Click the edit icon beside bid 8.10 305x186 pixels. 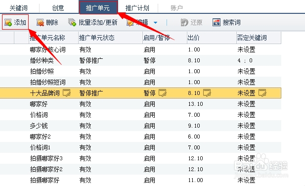click(207, 93)
